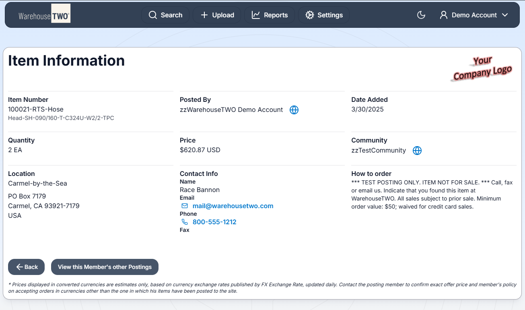Screen dimensions: 525x310
Task: Click View this Member's other Postings
Action: (x=105, y=267)
